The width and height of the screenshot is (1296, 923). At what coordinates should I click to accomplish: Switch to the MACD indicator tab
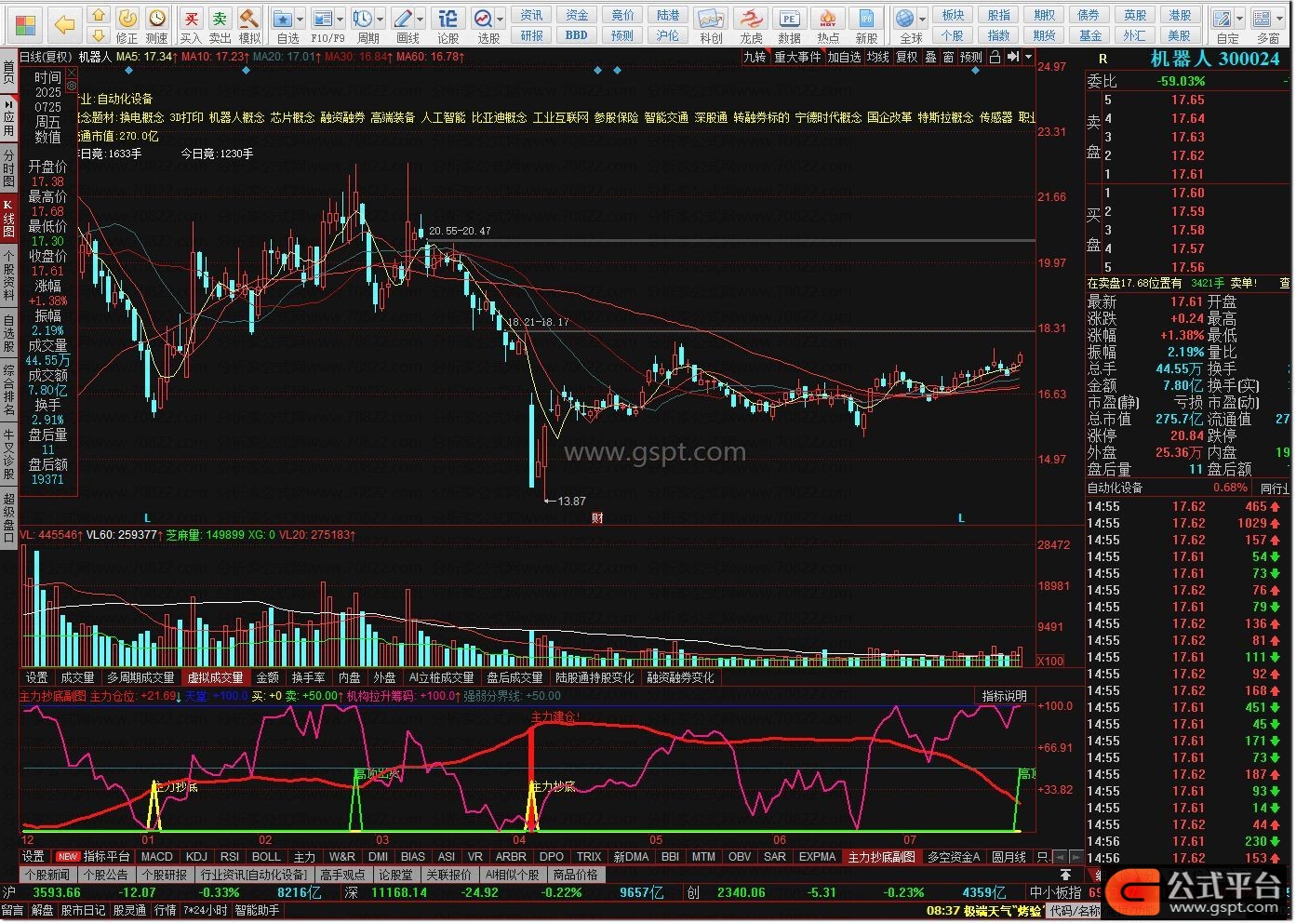tap(156, 857)
